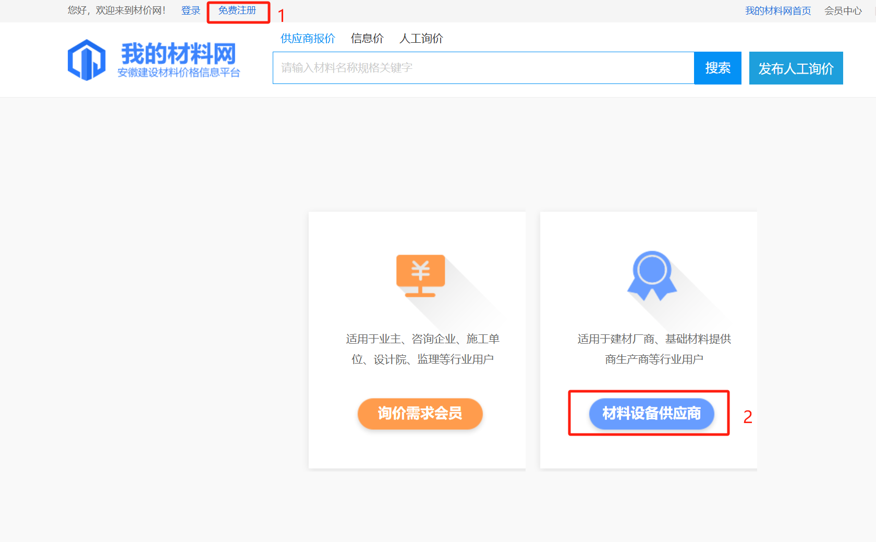This screenshot has width=876, height=542.
Task: Open the 登录 login link
Action: (x=190, y=10)
